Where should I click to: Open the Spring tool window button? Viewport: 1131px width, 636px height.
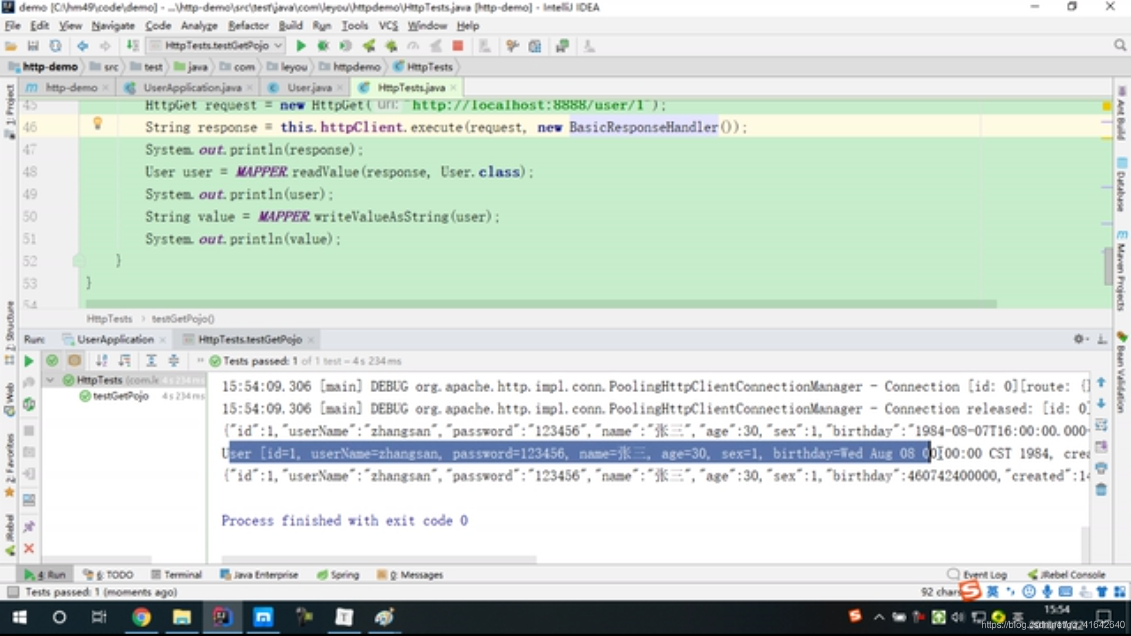(338, 575)
